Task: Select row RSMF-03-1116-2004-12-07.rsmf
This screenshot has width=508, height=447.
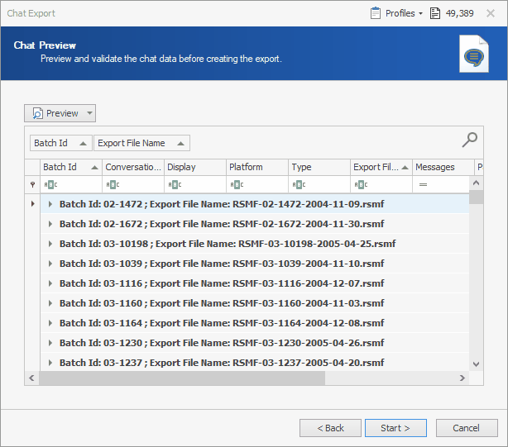Action: (255, 283)
